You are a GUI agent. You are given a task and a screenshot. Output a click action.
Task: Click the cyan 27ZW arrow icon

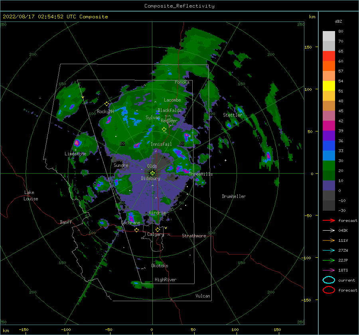329,251
